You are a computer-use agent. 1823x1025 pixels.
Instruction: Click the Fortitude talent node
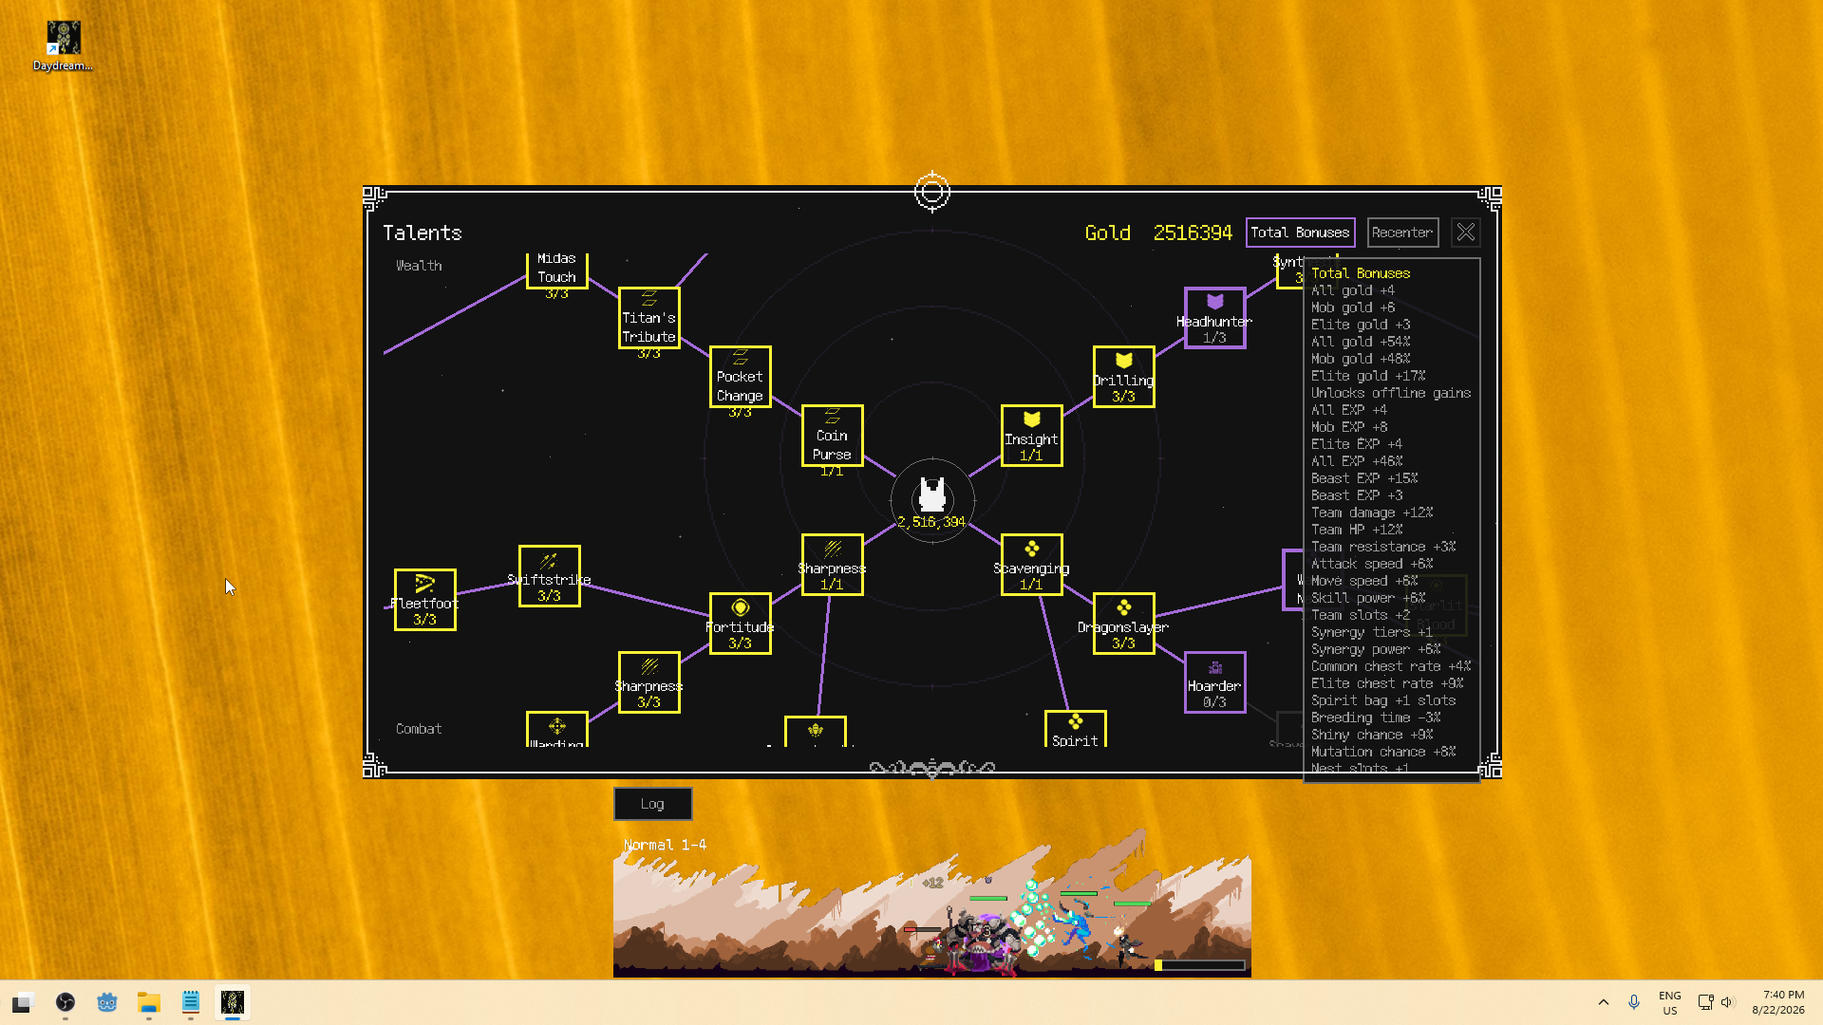pyautogui.click(x=740, y=624)
